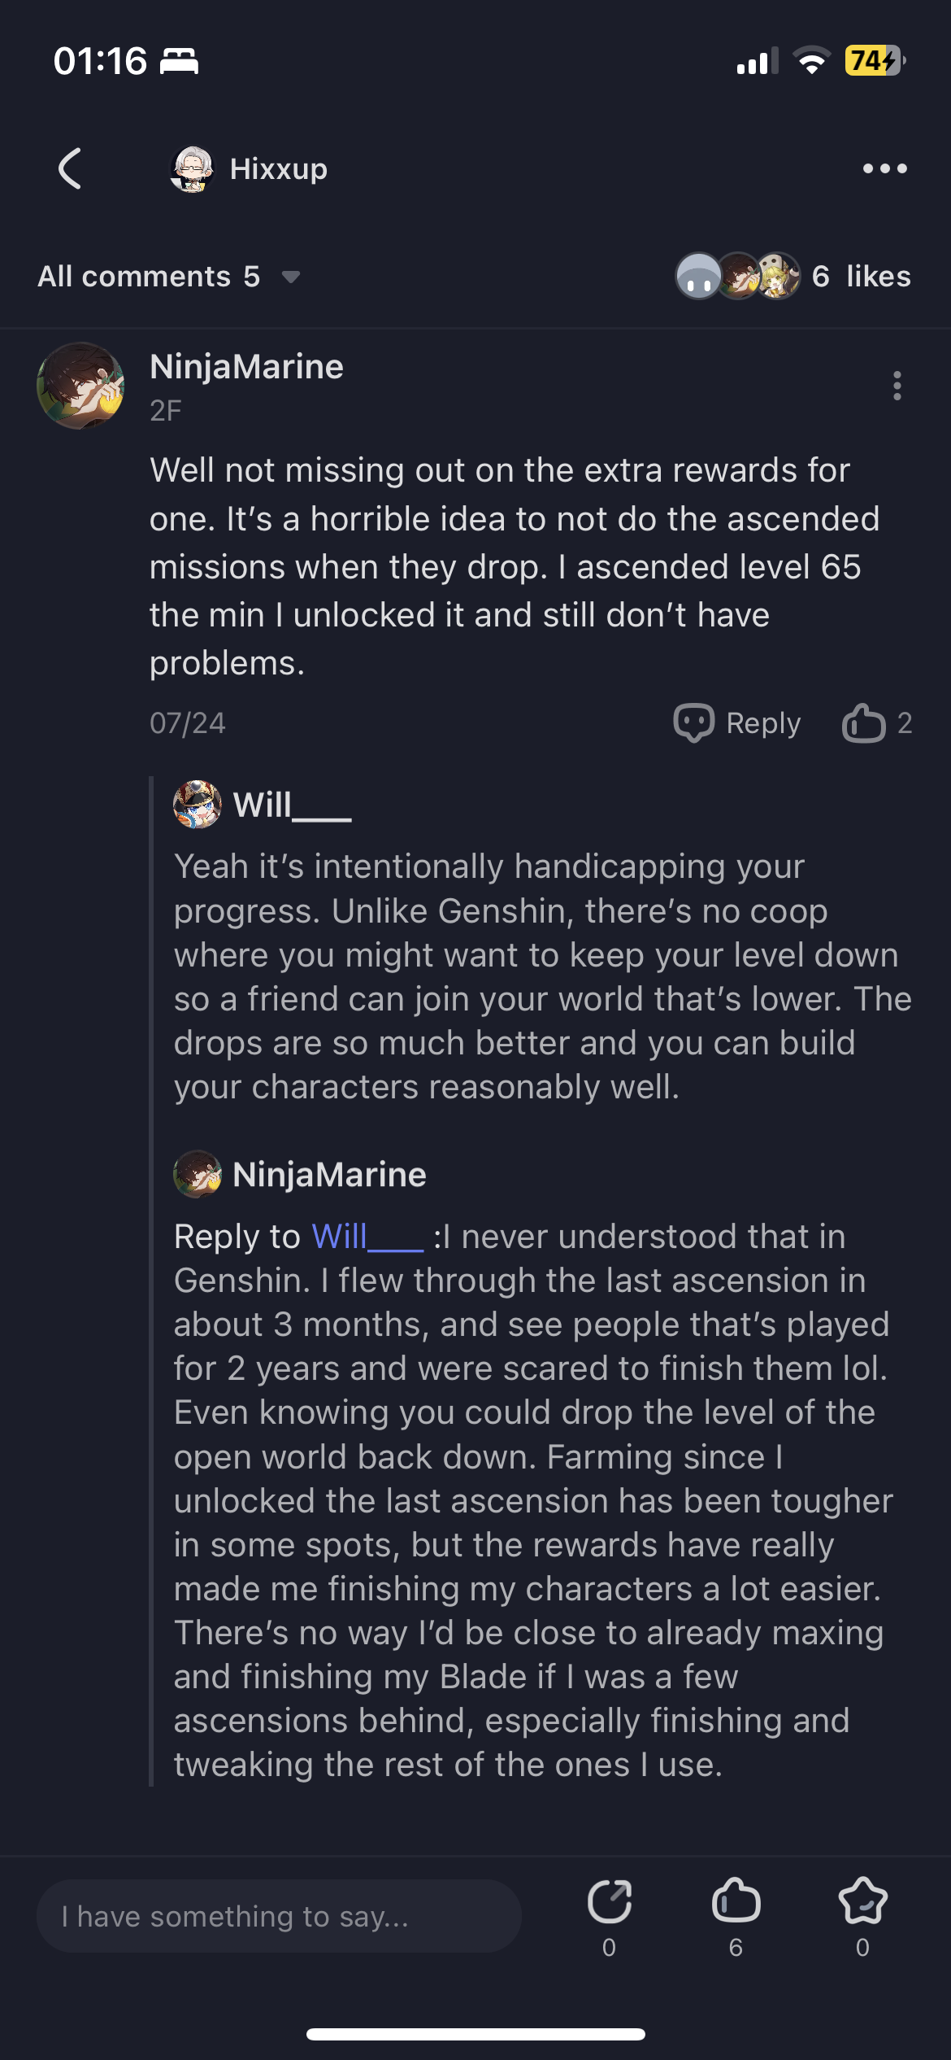Tap the blue Will___ mention link
The image size is (951, 2060).
(366, 1236)
